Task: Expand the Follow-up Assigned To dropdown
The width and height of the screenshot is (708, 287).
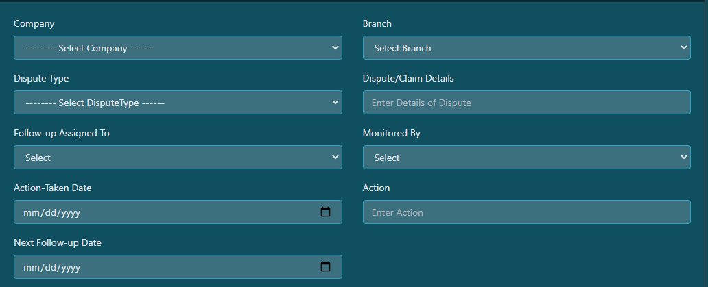Action: tap(178, 158)
